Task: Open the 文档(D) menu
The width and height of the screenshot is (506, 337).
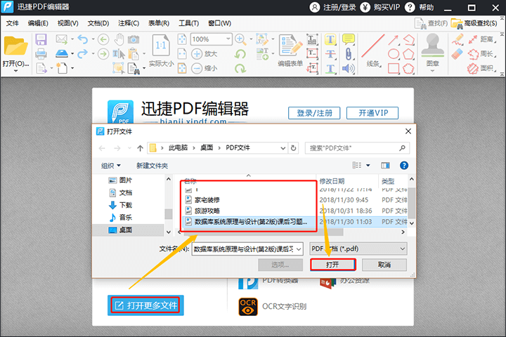Action: coord(98,22)
